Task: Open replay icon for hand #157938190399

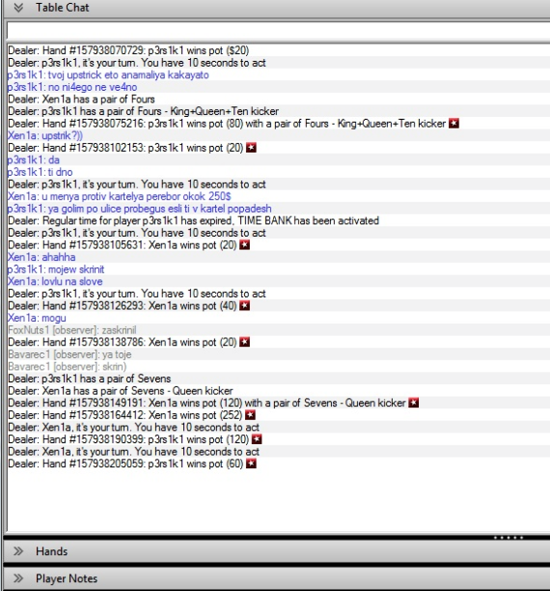Action: [x=257, y=439]
